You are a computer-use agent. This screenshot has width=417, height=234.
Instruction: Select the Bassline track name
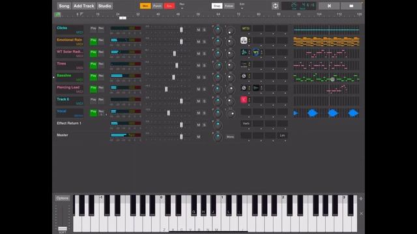(x=64, y=75)
